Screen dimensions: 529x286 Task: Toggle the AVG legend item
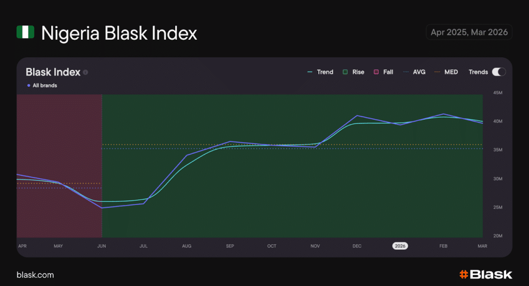tap(414, 72)
